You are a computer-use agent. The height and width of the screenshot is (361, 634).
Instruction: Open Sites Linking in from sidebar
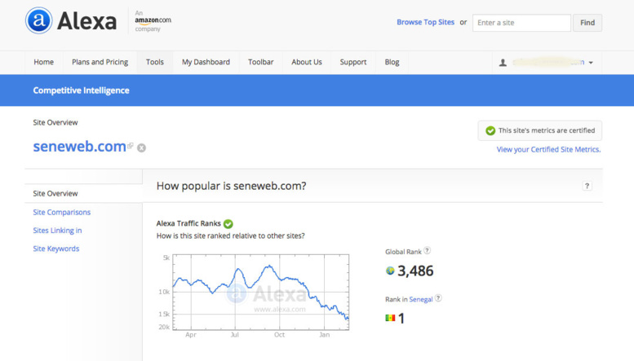(x=57, y=231)
